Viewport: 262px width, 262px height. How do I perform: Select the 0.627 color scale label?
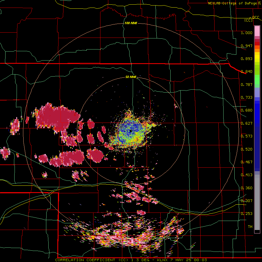pos(247,123)
